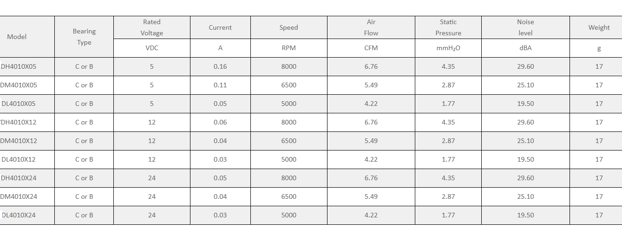The width and height of the screenshot is (622, 229).
Task: Click the Static Pressure column header
Action: point(448,27)
